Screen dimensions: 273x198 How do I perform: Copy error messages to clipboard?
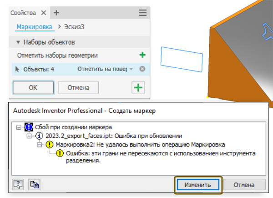point(34,184)
